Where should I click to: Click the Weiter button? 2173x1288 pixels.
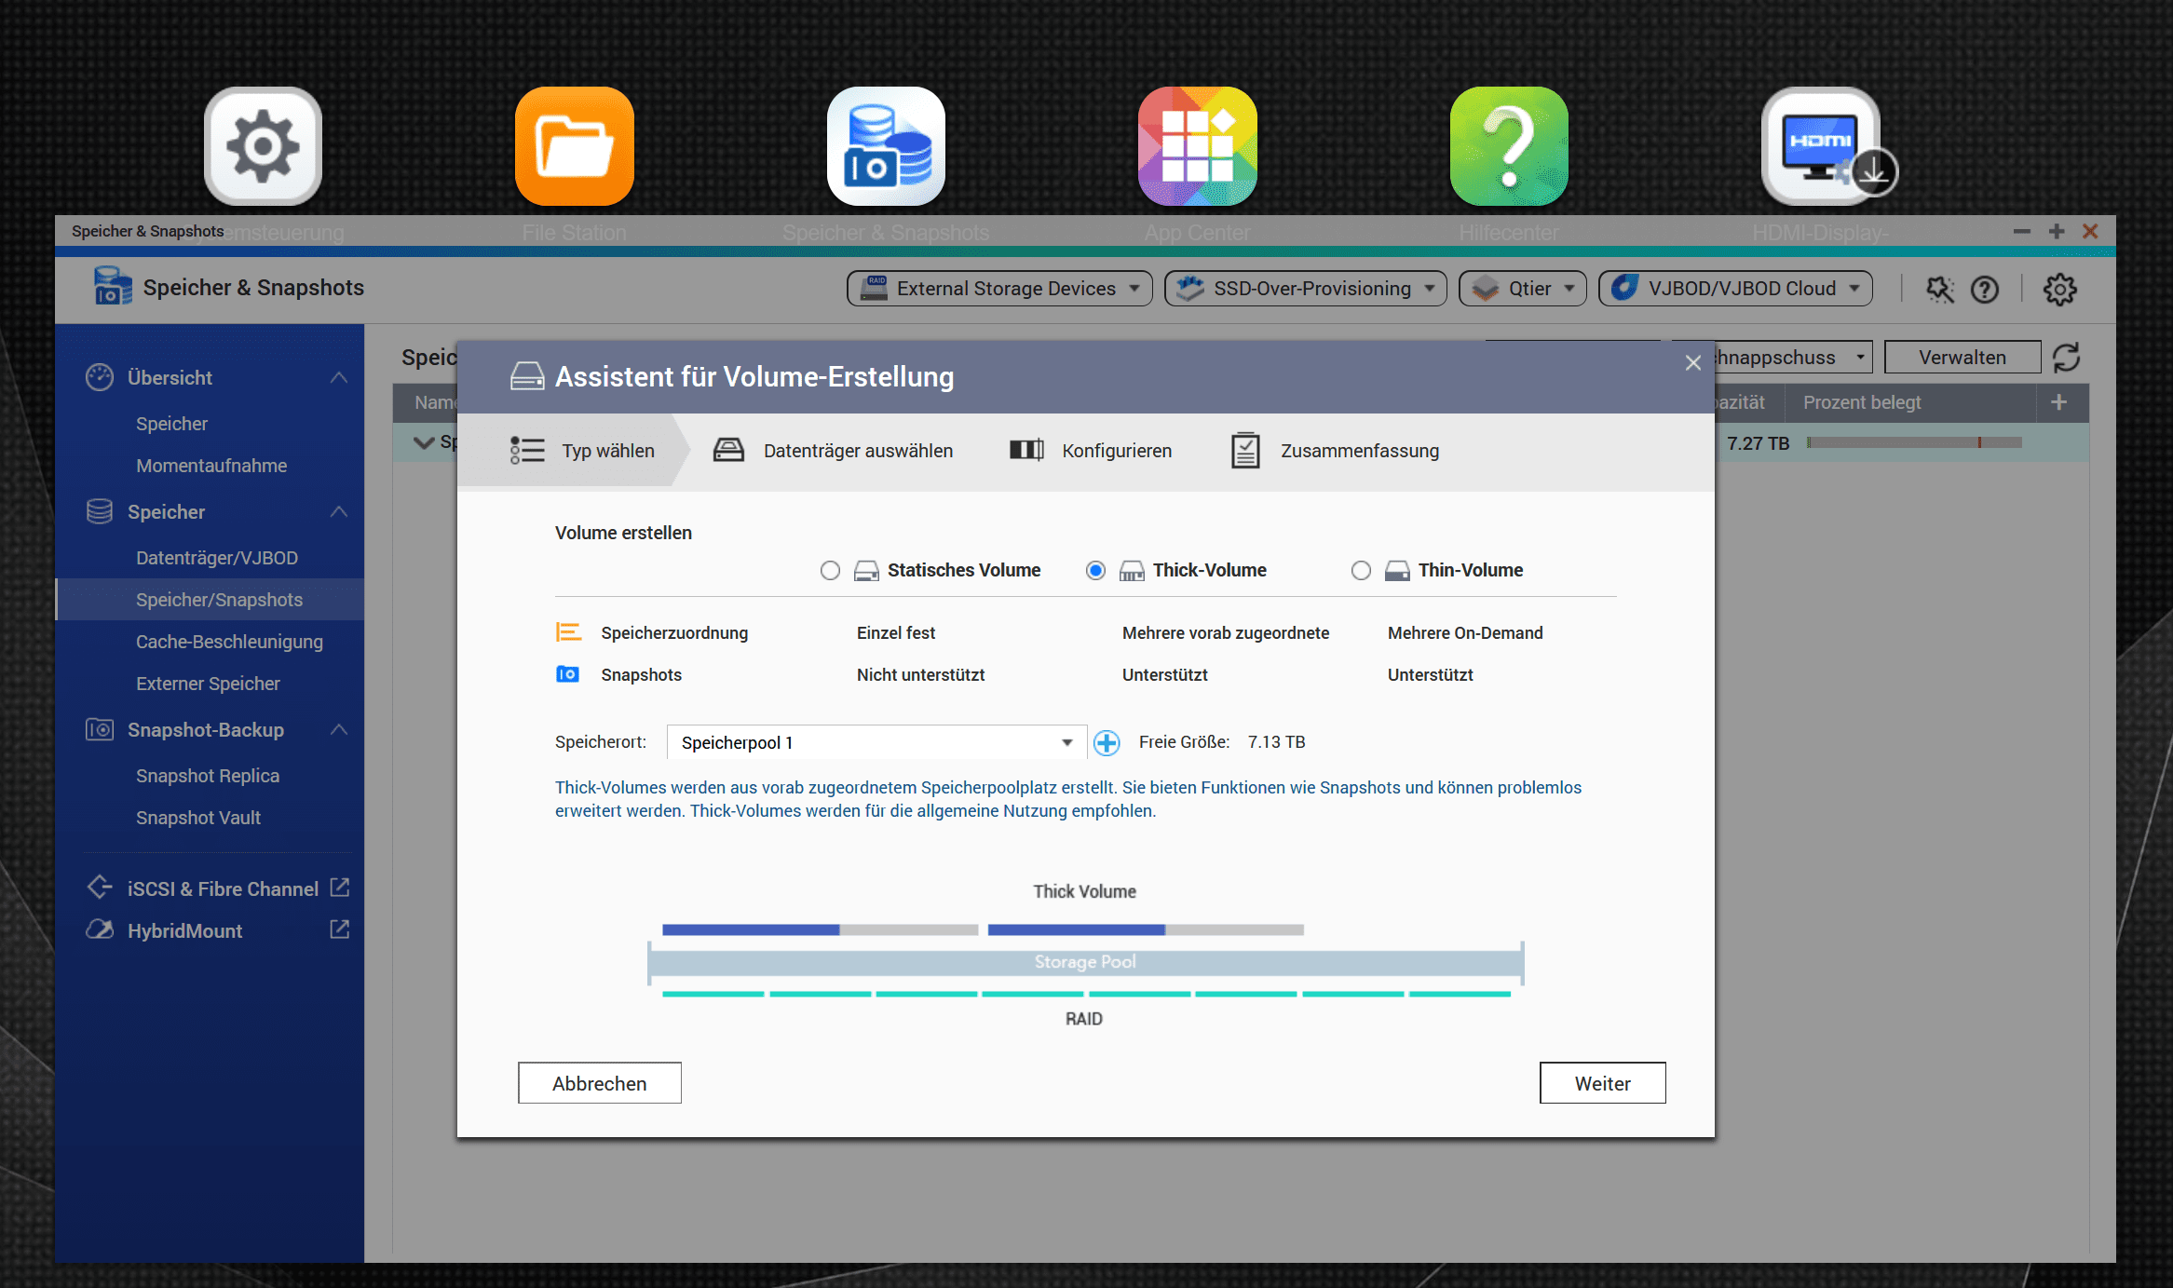(x=1603, y=1083)
